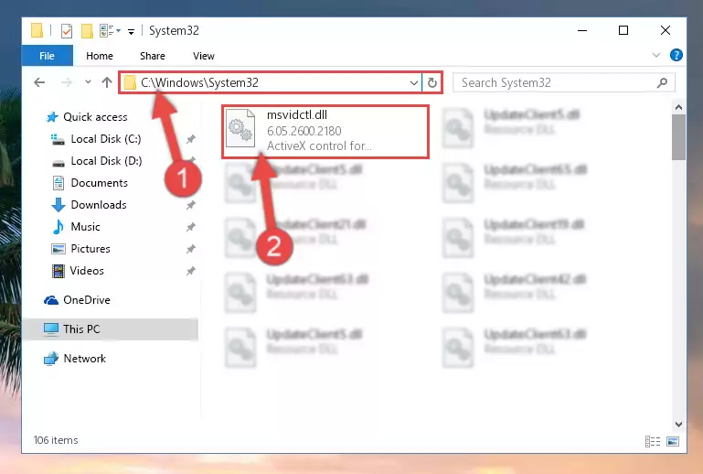Image resolution: width=703 pixels, height=474 pixels.
Task: Open the File menu
Action: tap(47, 56)
